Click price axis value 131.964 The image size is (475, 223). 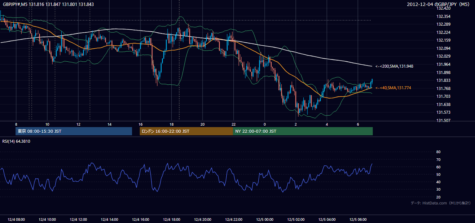(443, 64)
